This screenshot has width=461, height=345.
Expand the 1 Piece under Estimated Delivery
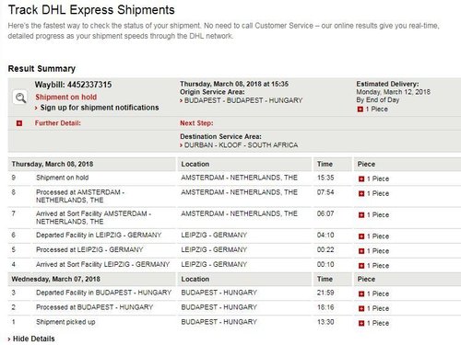click(x=361, y=109)
